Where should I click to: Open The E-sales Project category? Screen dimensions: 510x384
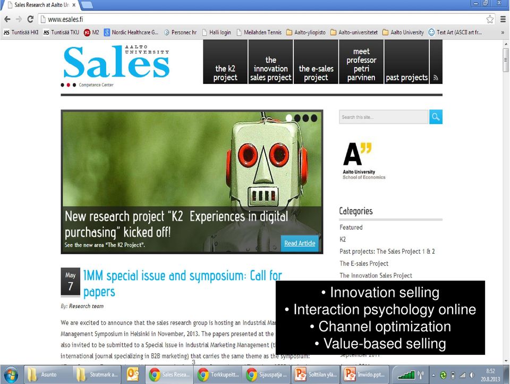point(364,263)
